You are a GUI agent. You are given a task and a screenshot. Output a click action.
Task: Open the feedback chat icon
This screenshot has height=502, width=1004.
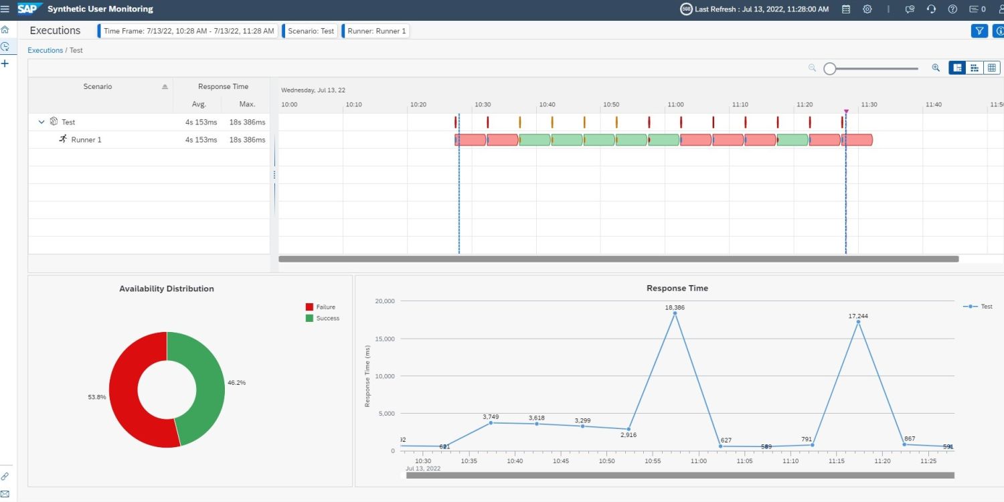pyautogui.click(x=909, y=9)
